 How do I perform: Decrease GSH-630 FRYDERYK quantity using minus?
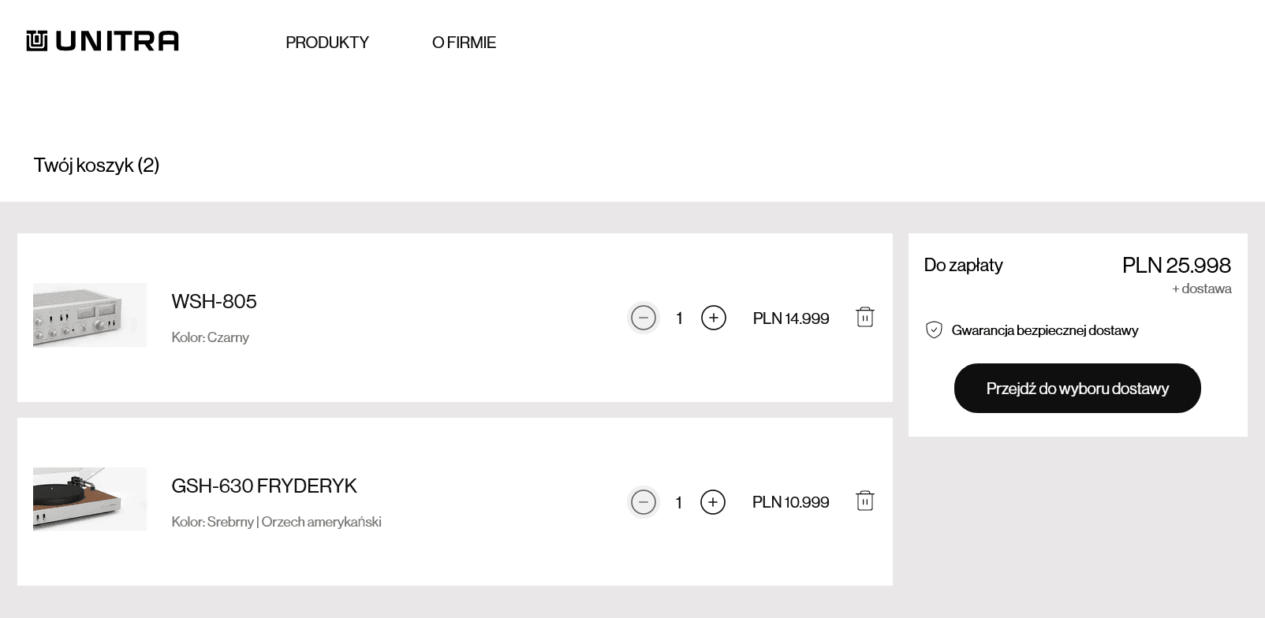[644, 502]
